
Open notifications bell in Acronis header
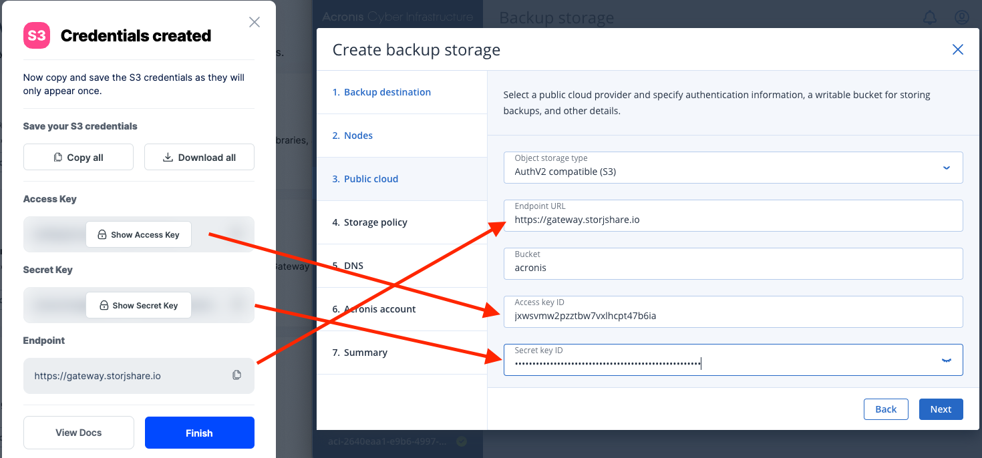(x=930, y=17)
